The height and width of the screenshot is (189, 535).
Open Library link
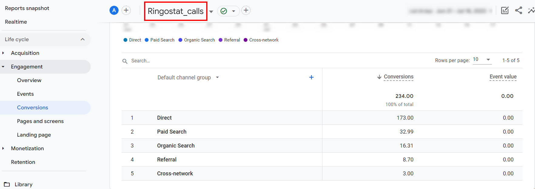[24, 184]
